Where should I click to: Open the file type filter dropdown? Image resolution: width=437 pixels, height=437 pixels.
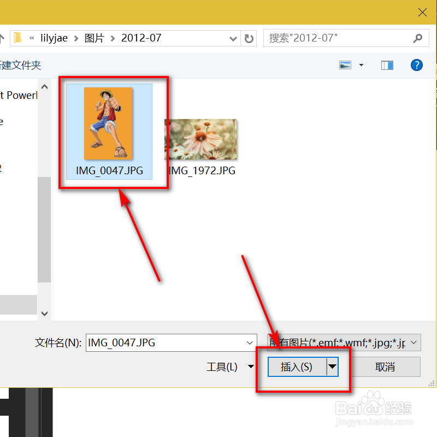point(414,342)
